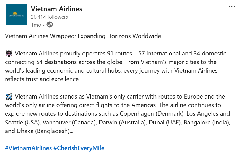Click the globe public visibility icon

[x=50, y=25]
